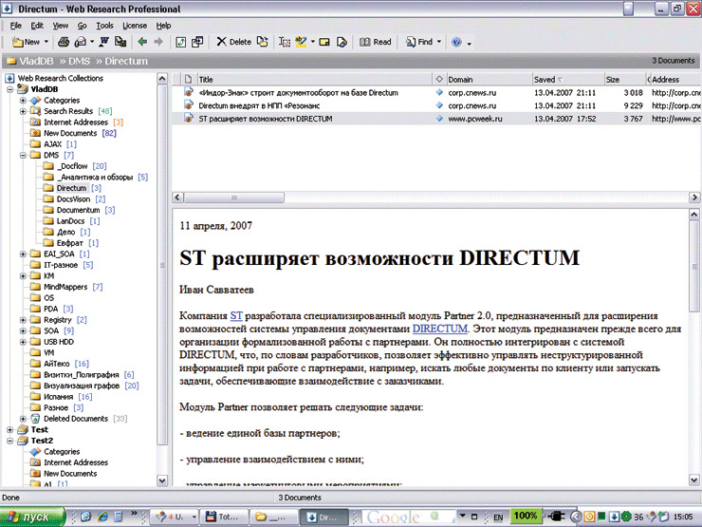Image resolution: width=702 pixels, height=527 pixels.
Task: Expand the Test collection node
Action: (9, 430)
